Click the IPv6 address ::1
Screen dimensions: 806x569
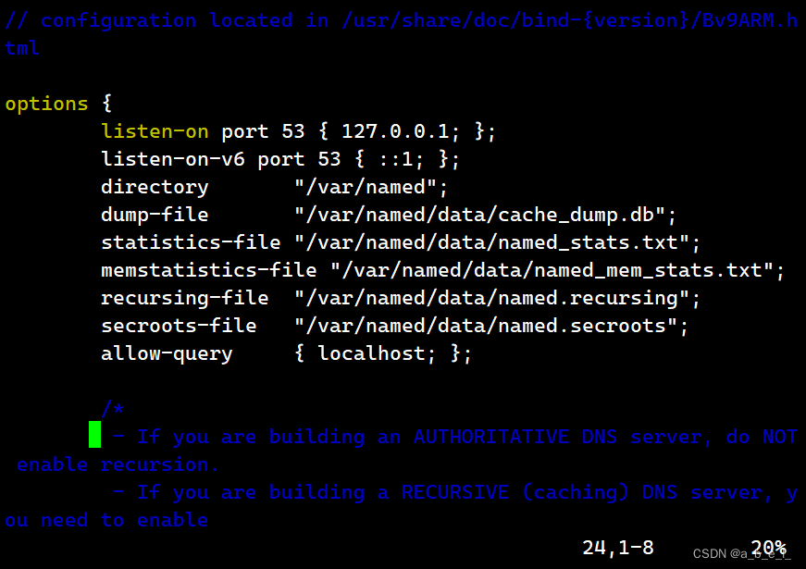click(402, 159)
